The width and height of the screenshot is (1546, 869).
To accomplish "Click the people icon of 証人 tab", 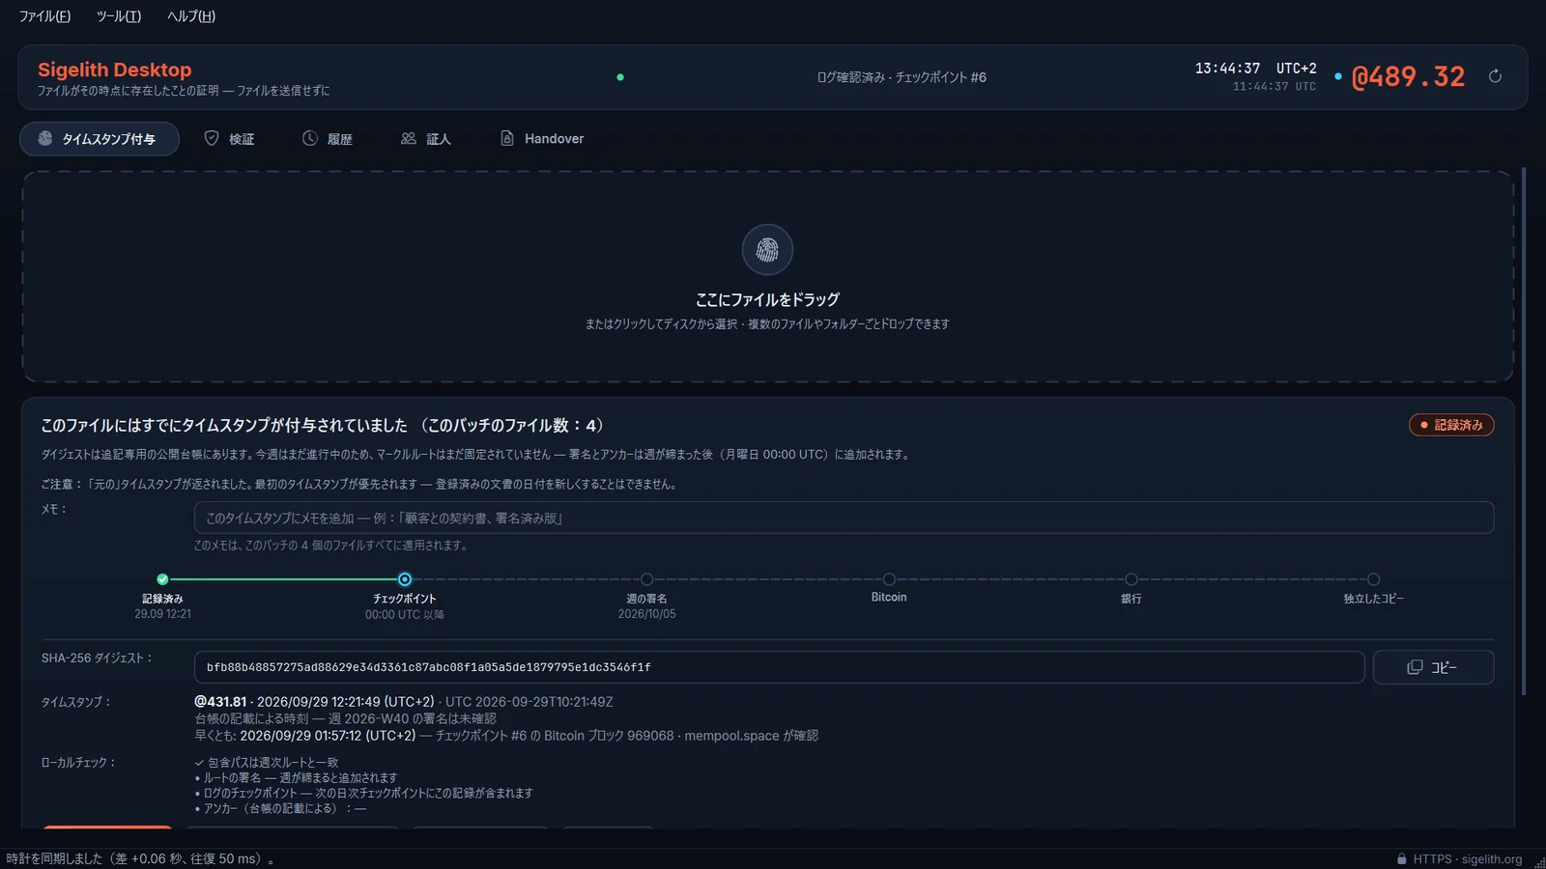I will [x=409, y=138].
